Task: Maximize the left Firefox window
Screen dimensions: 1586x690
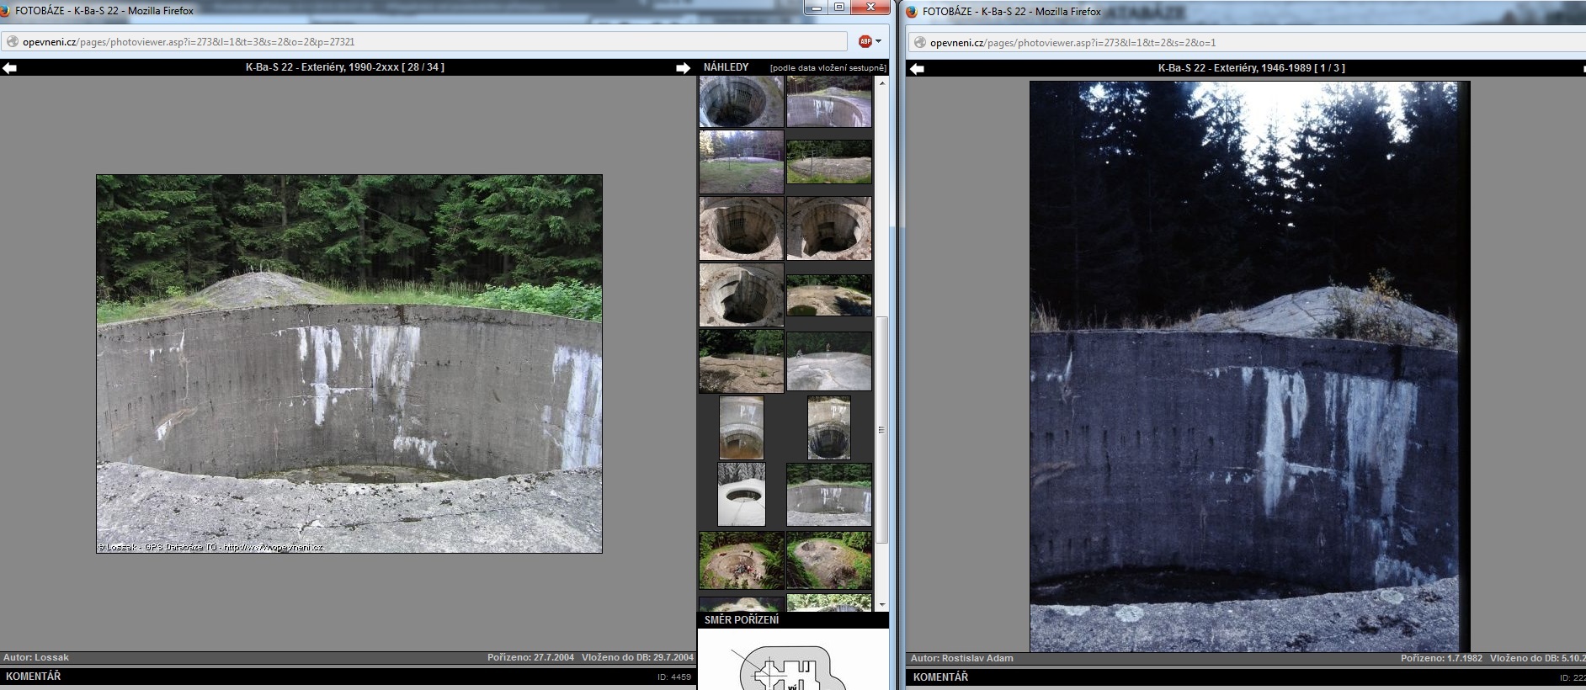Action: coord(838,8)
